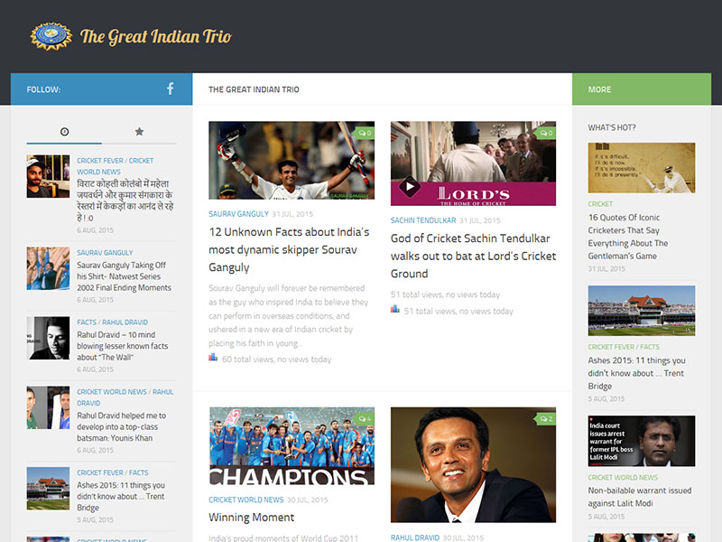Open comments bubble on Sourav Ganguly post
722x542 pixels.
click(x=365, y=133)
